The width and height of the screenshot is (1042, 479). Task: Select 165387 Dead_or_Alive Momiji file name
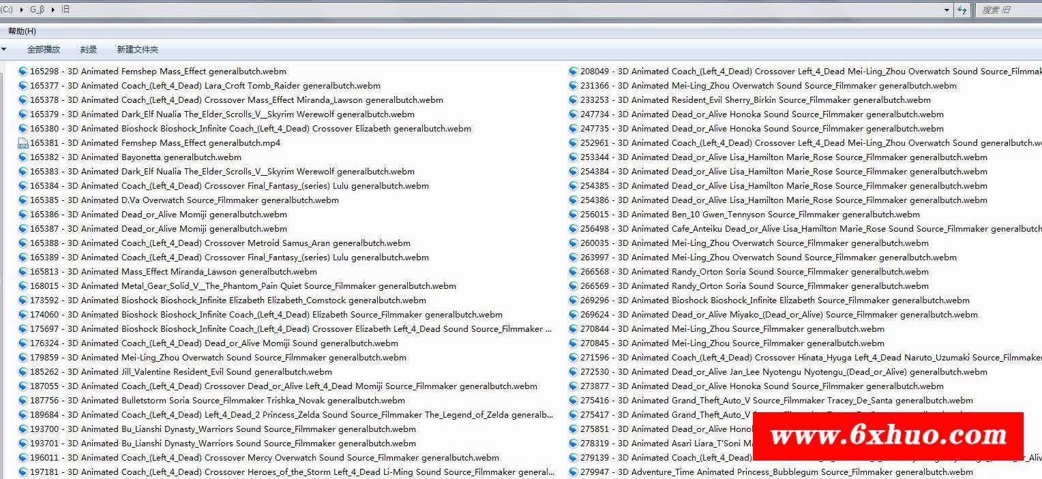[x=159, y=228]
